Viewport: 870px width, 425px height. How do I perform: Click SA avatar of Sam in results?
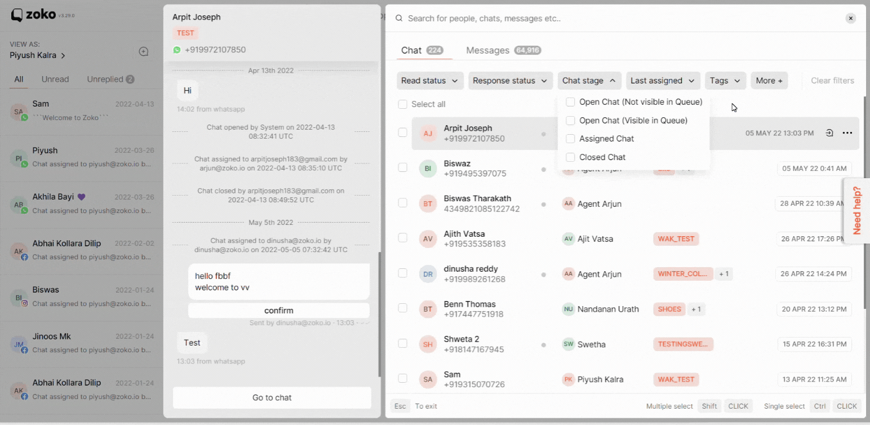click(x=428, y=379)
